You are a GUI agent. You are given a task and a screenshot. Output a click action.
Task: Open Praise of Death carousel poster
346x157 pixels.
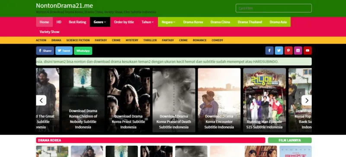[174, 100]
